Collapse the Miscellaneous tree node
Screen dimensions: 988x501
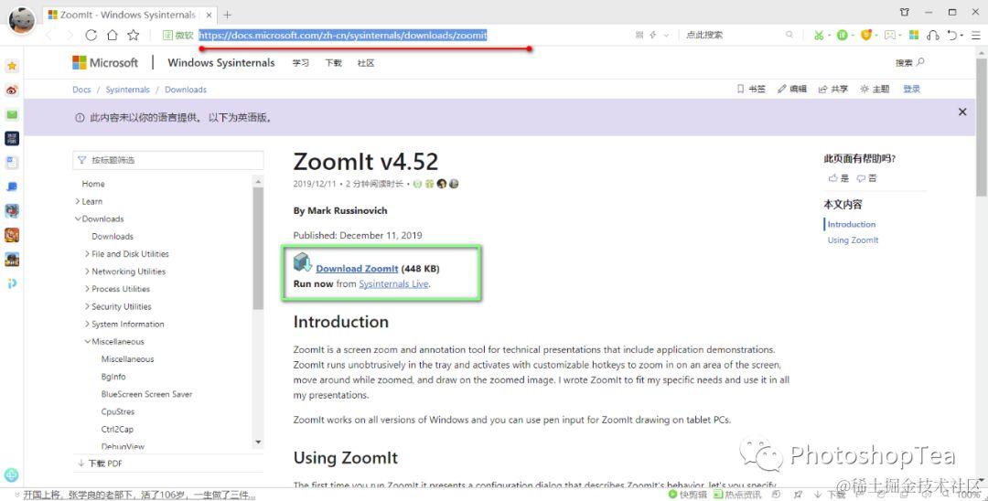(x=87, y=342)
